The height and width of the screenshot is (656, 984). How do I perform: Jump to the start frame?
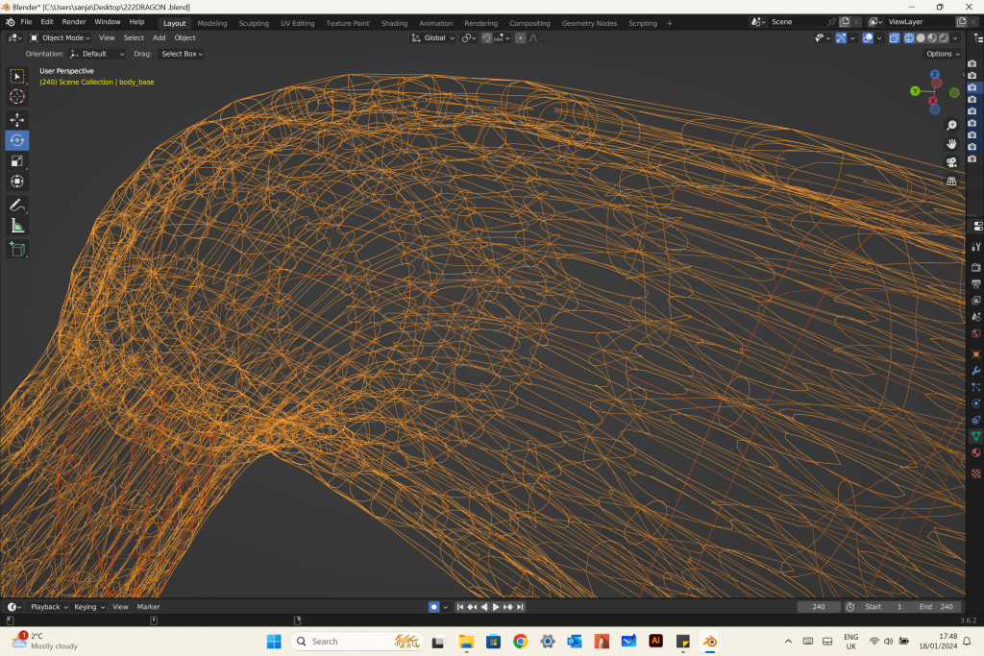click(x=460, y=607)
